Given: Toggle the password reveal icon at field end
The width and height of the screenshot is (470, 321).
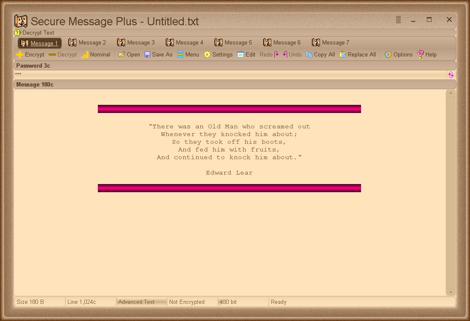Looking at the screenshot, I should click(x=451, y=75).
